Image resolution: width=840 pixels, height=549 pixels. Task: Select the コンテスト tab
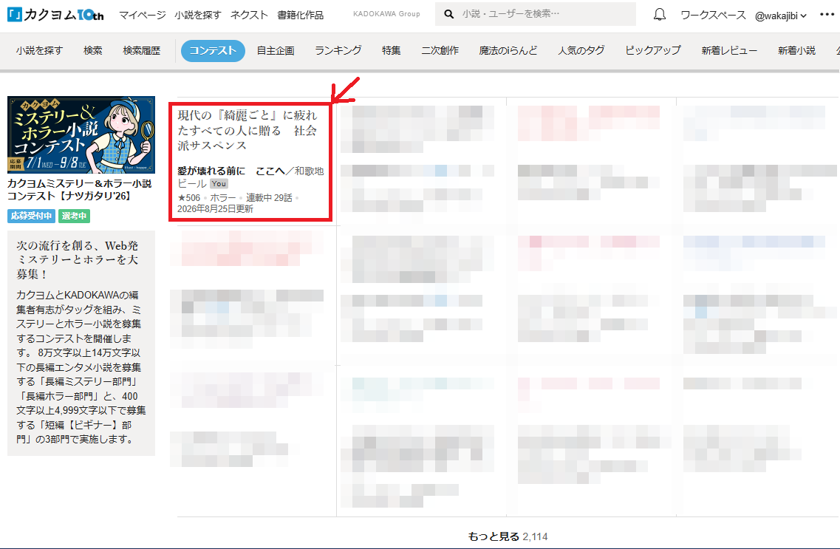(x=213, y=50)
